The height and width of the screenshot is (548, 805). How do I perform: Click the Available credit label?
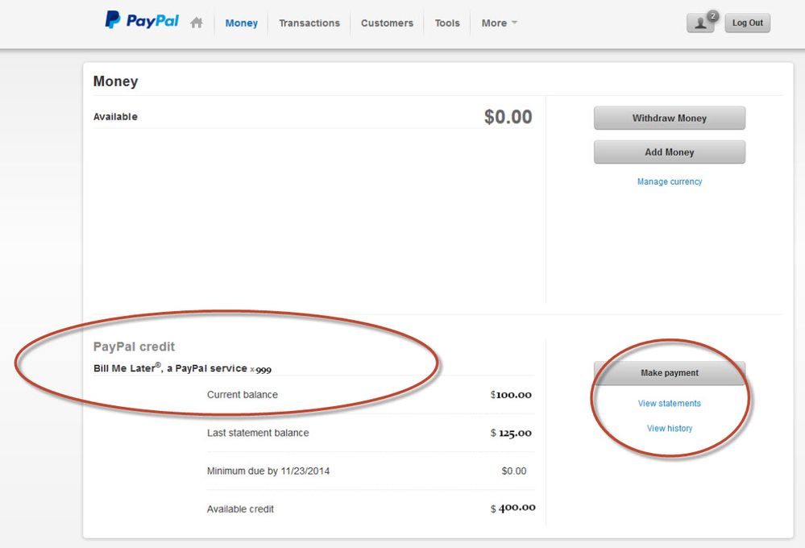[240, 509]
